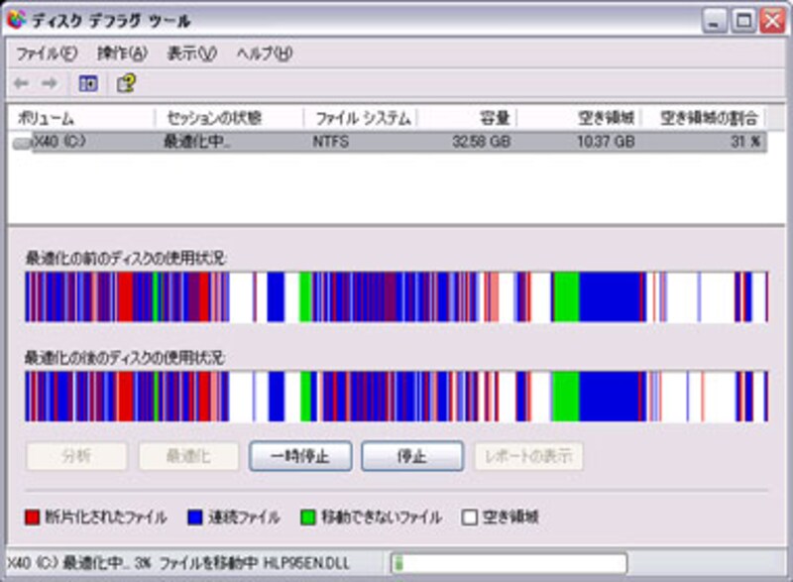Screen dimensions: 793x582
Task: Sort by the 空き領域 column header
Action: click(x=579, y=118)
